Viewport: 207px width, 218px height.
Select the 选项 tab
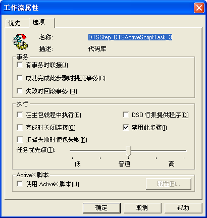38,22
